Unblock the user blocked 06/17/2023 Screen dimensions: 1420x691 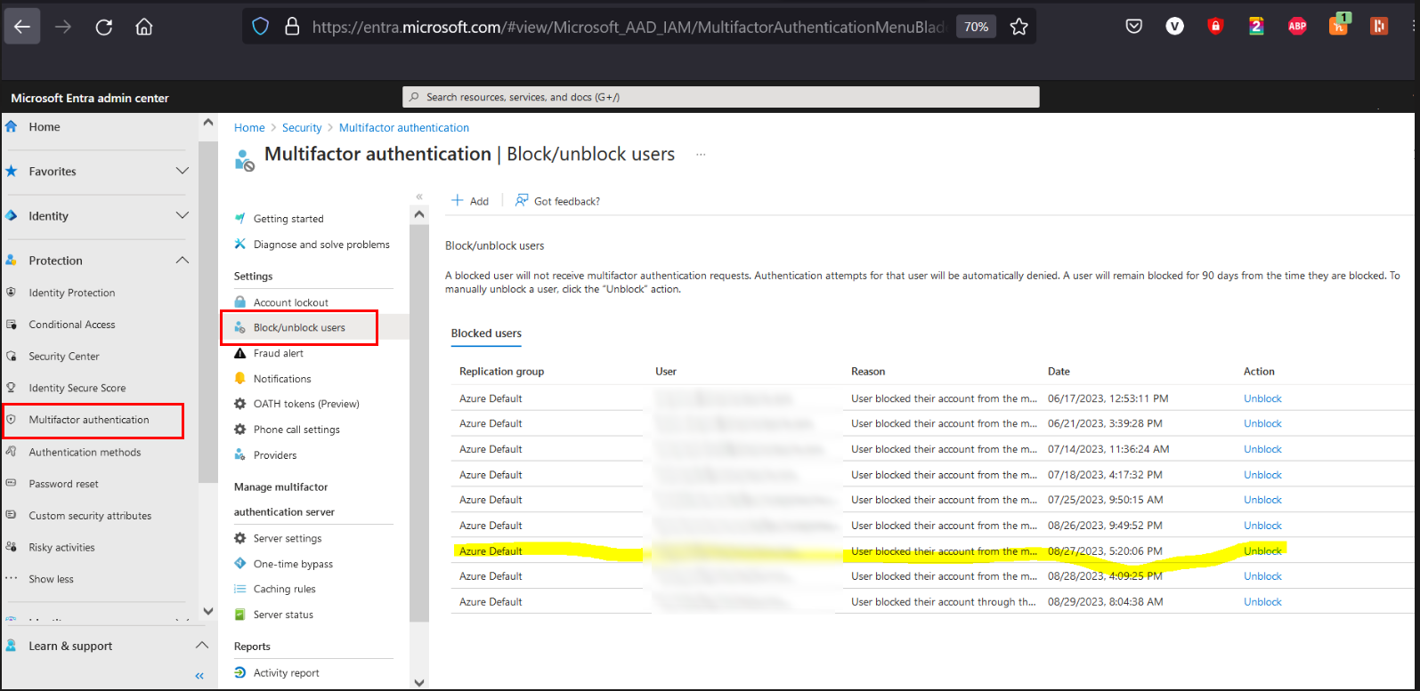pos(1262,398)
